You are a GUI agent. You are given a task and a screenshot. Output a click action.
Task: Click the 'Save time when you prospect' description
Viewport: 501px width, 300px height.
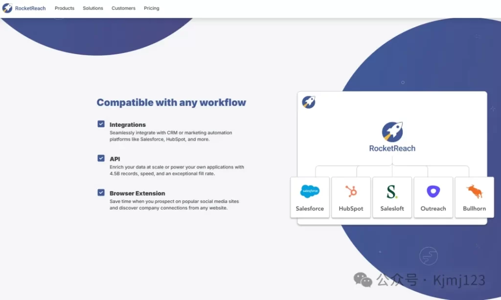174,205
